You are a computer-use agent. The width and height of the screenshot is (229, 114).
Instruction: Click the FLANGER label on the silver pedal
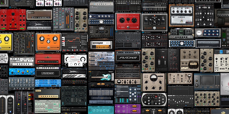181,17
